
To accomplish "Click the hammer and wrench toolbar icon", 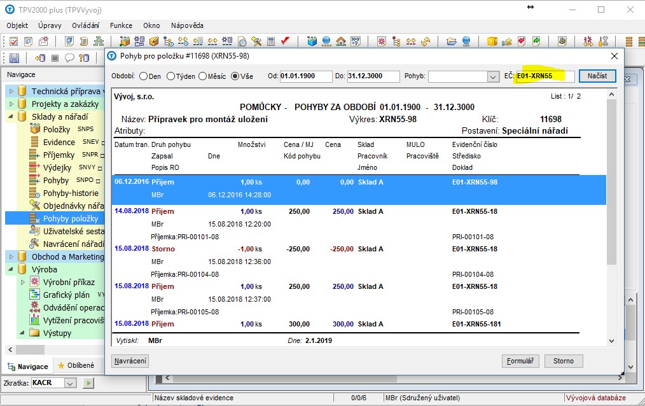I will click(x=256, y=41).
